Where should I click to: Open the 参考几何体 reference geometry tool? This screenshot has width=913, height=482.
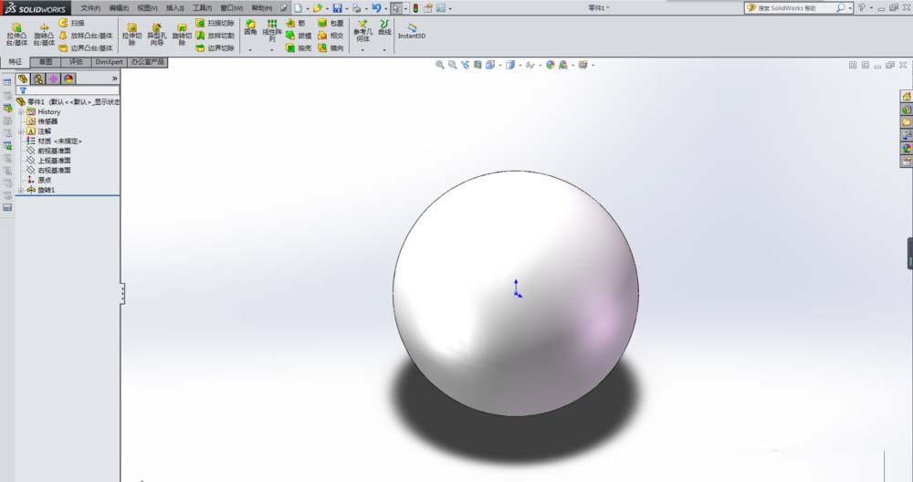[362, 30]
